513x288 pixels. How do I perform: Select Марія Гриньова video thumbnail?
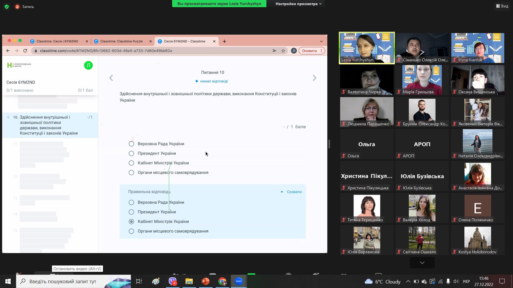point(422,80)
